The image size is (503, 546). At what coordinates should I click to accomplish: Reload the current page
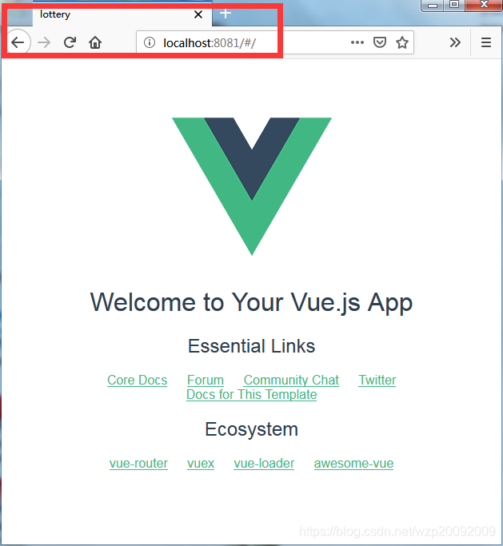70,42
